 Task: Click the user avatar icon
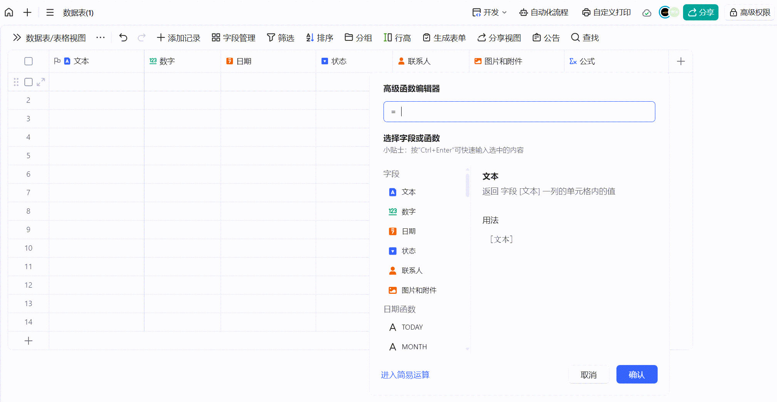tap(665, 12)
